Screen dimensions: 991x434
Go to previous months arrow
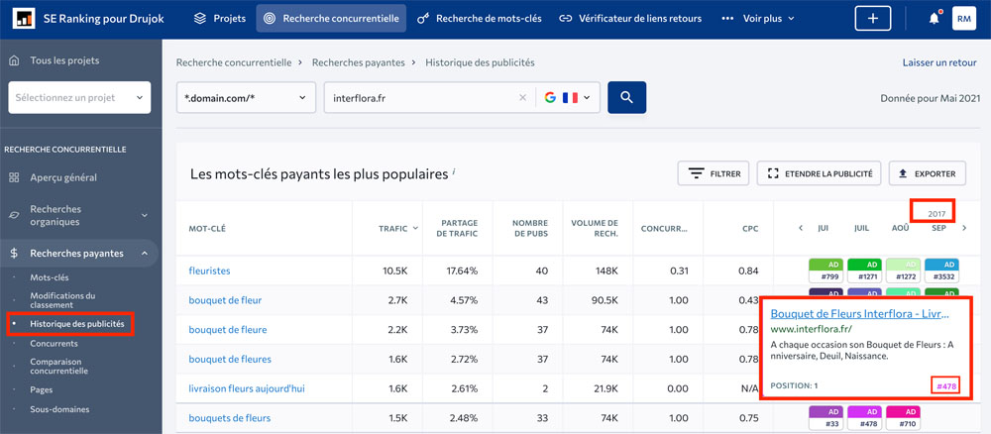tap(801, 228)
